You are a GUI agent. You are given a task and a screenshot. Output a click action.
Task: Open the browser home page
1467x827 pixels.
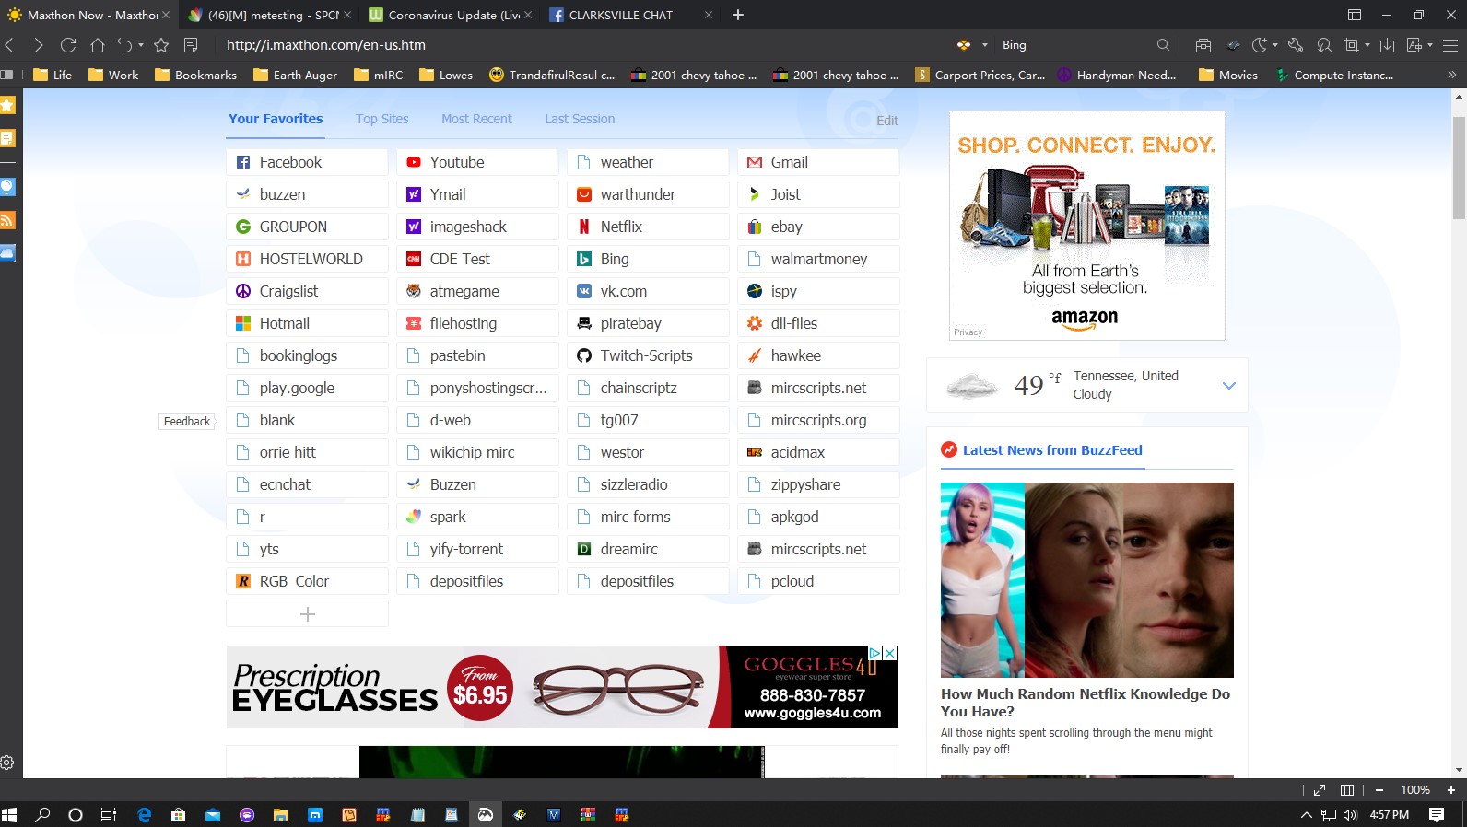(x=98, y=45)
